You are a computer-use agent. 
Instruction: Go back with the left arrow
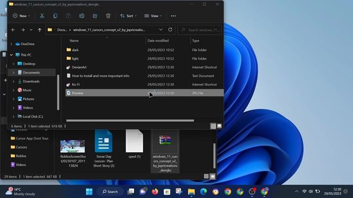pos(13,30)
